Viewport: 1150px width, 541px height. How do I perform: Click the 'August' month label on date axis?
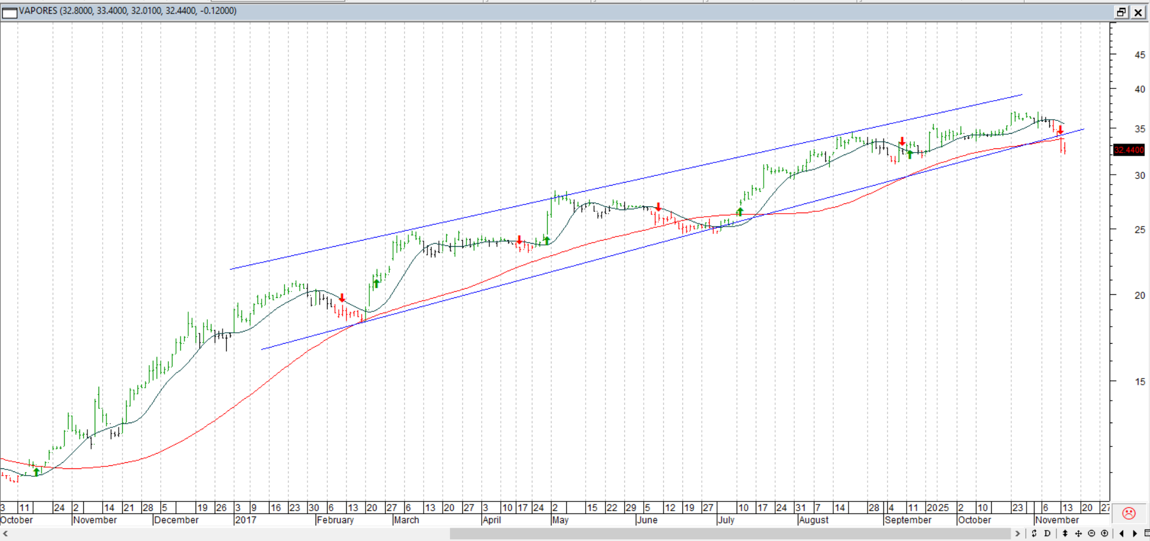pyautogui.click(x=814, y=520)
